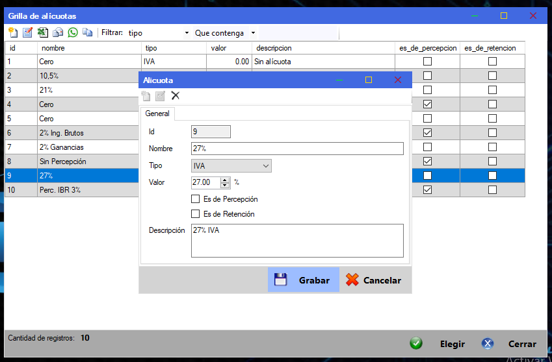The image size is (552, 362).
Task: Enable the Es de Retención checkbox
Action: (x=196, y=214)
